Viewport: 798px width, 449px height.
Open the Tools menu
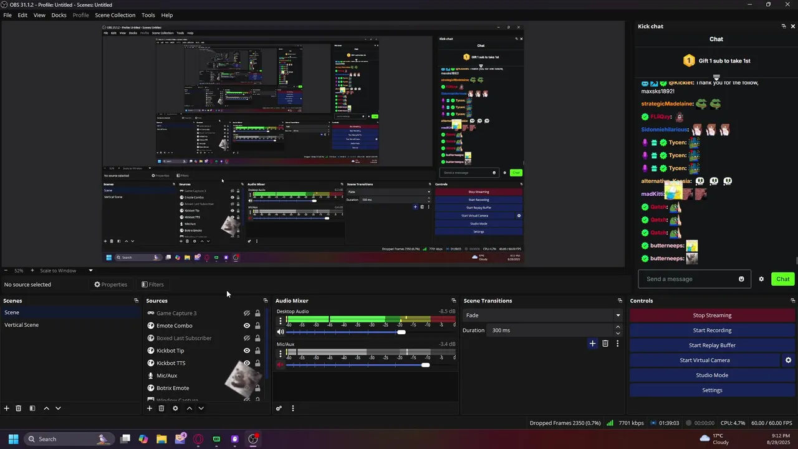point(148,15)
